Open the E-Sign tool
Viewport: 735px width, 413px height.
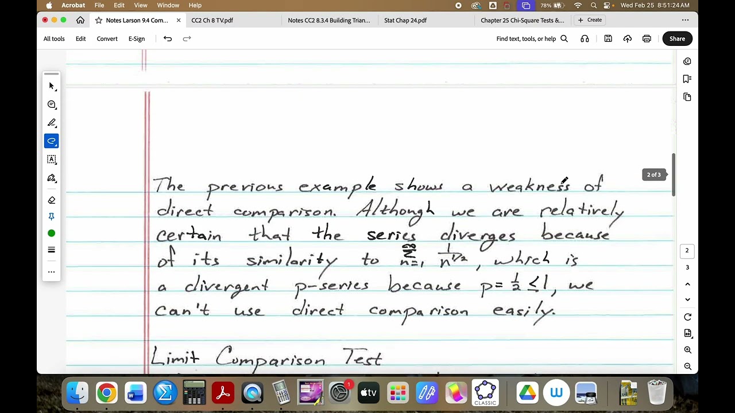coord(137,38)
